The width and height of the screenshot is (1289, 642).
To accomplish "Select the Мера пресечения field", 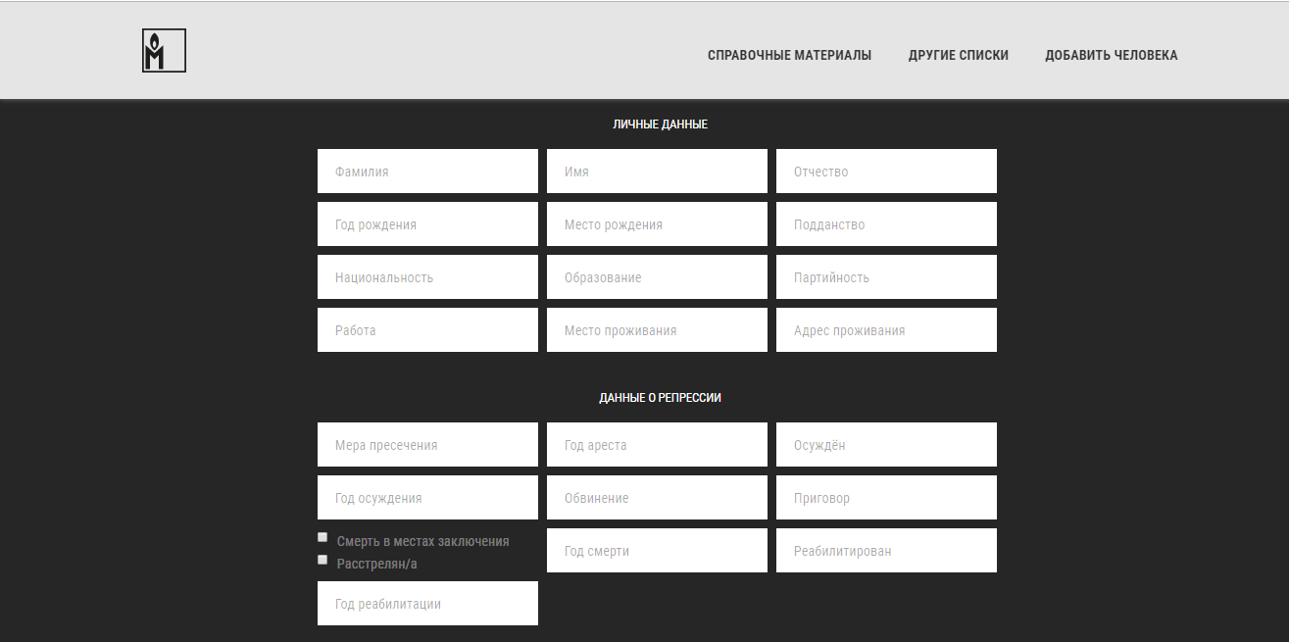I will click(x=427, y=445).
